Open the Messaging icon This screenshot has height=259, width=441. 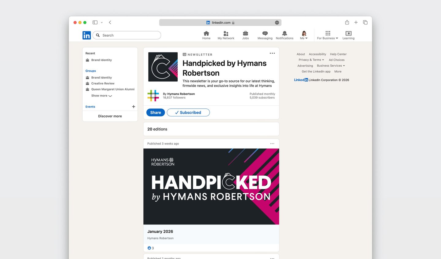coord(265,33)
